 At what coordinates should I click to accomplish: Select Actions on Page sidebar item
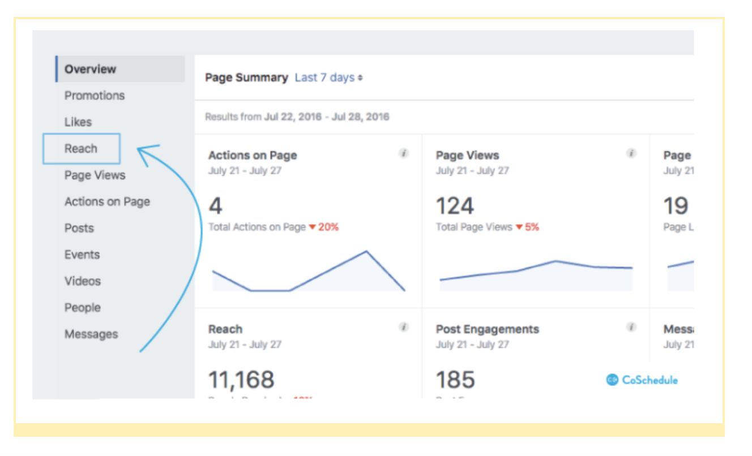tap(107, 202)
